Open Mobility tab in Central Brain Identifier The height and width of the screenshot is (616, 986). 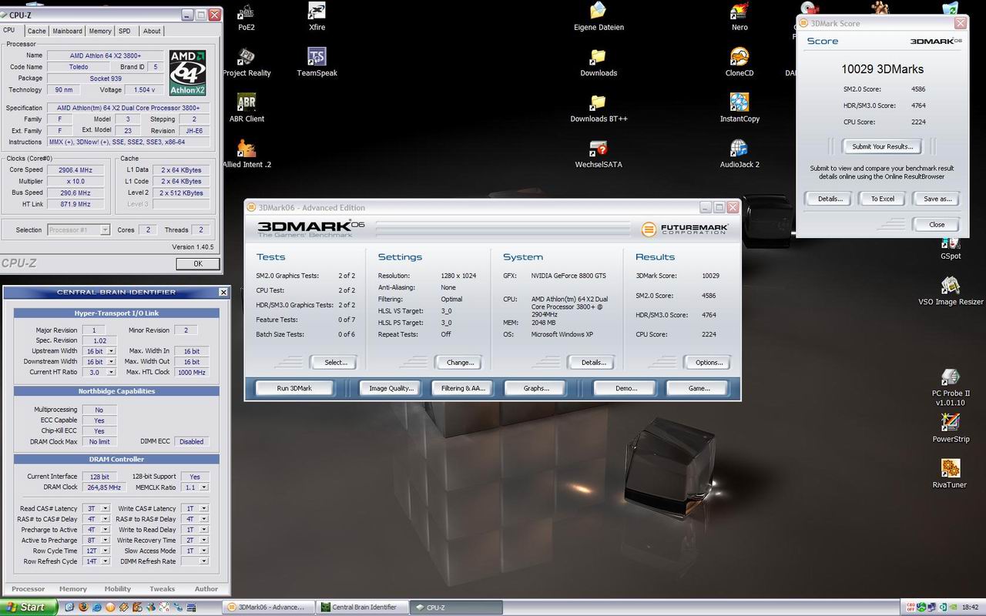[118, 589]
